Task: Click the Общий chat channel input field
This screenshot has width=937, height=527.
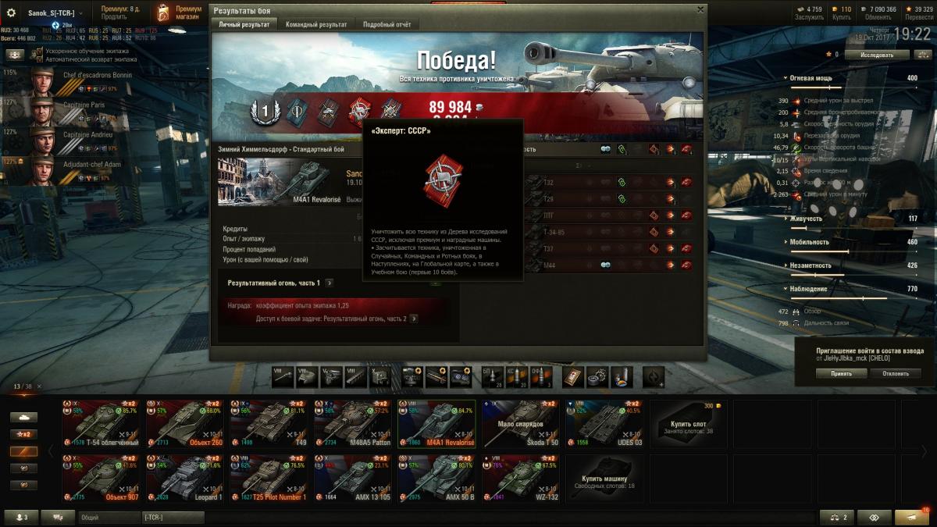Action: point(109,517)
